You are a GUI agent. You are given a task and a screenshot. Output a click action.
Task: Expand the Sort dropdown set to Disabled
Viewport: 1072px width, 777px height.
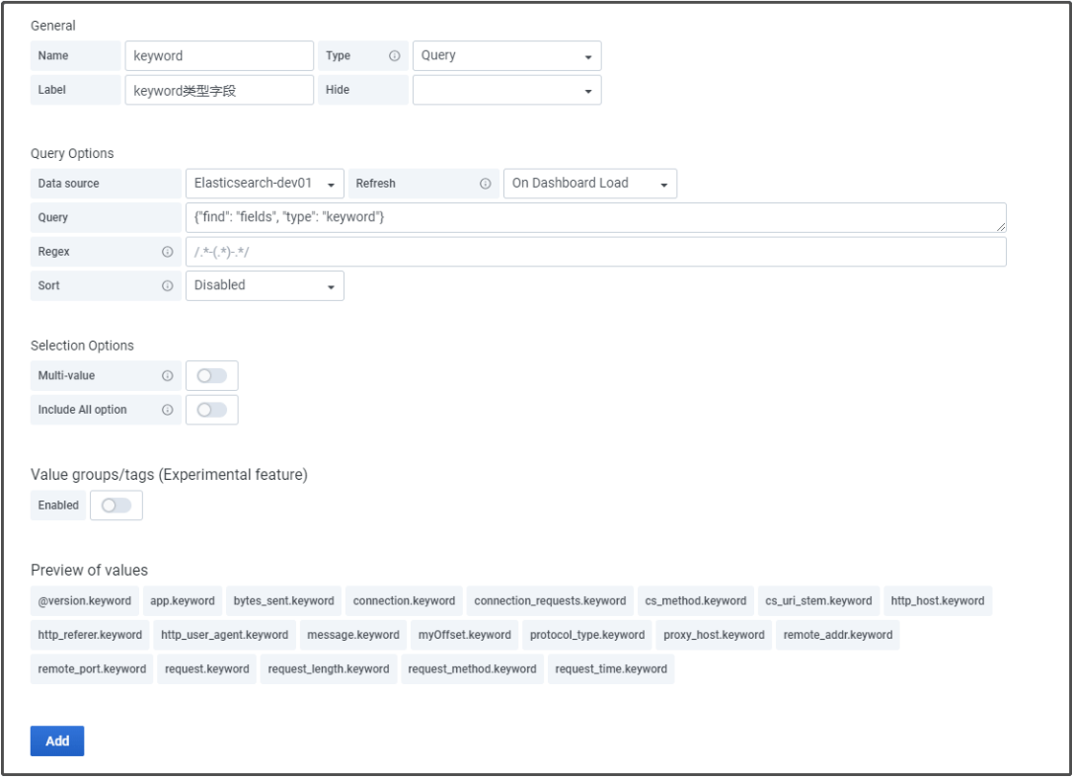[x=265, y=286]
